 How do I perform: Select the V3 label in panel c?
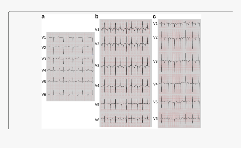click(x=155, y=61)
